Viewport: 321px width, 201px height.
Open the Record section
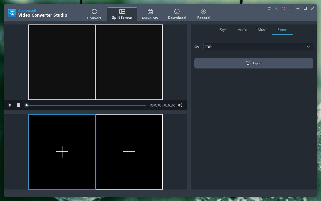(x=203, y=14)
